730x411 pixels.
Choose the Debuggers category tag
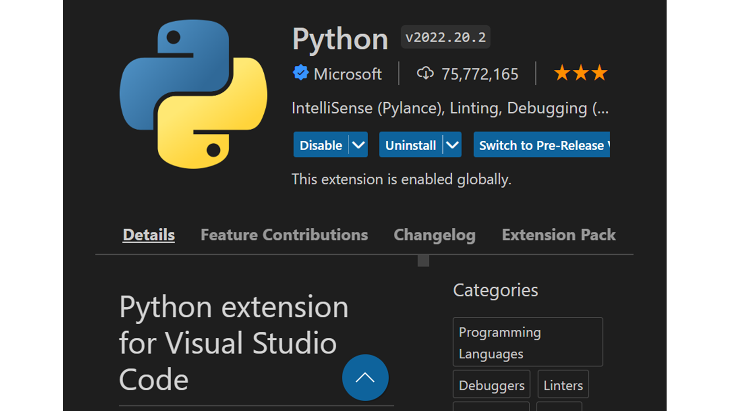pos(491,385)
